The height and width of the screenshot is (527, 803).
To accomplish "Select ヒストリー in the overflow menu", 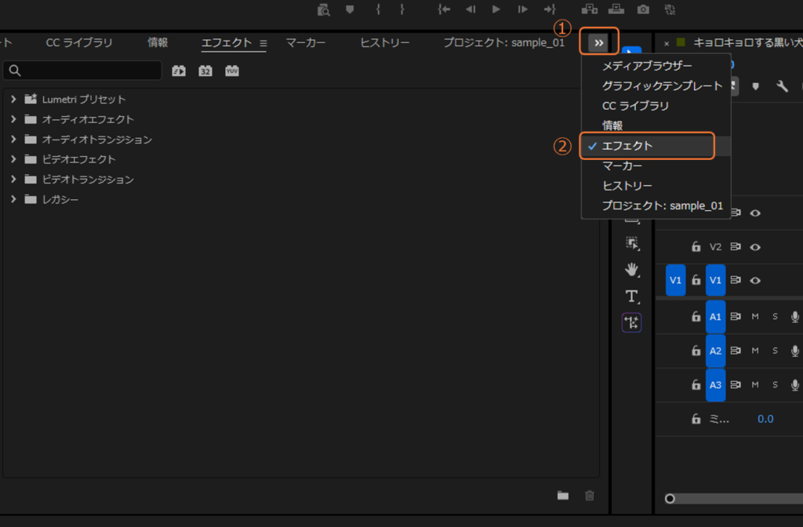I will click(x=627, y=186).
